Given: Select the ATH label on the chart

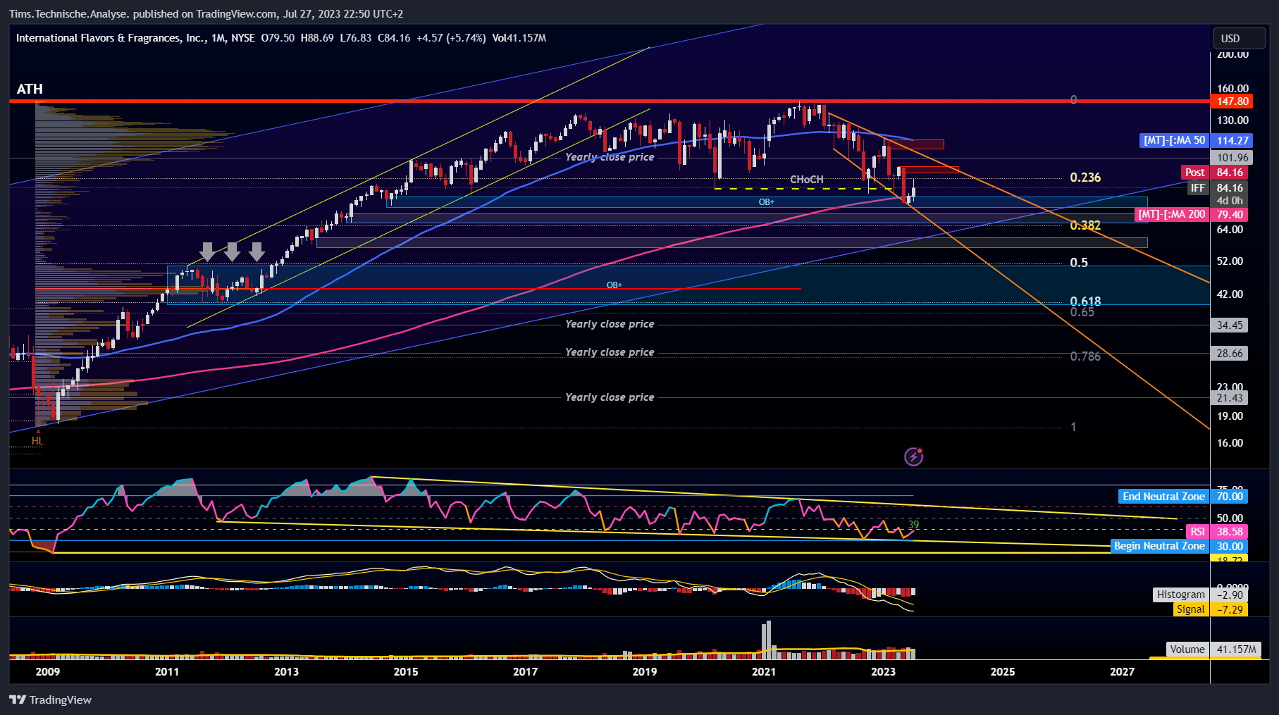Looking at the screenshot, I should tap(30, 89).
